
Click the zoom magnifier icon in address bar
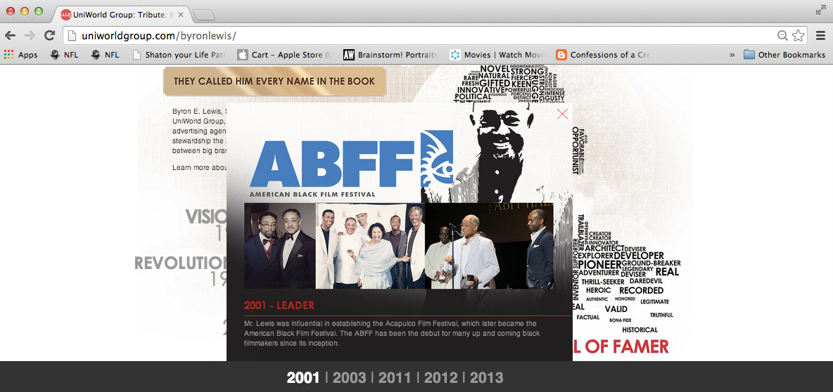782,36
